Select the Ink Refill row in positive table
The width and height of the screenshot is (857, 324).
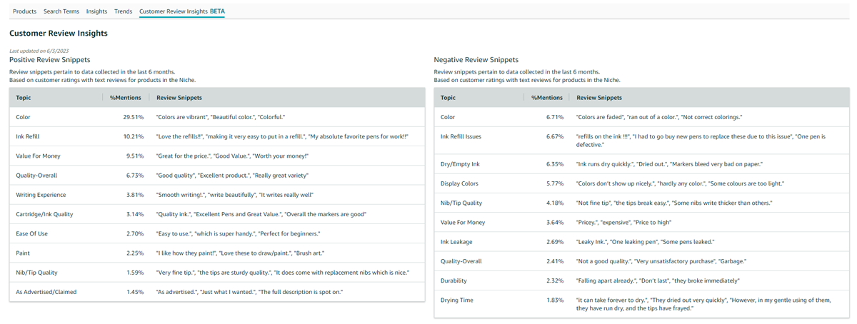point(28,136)
